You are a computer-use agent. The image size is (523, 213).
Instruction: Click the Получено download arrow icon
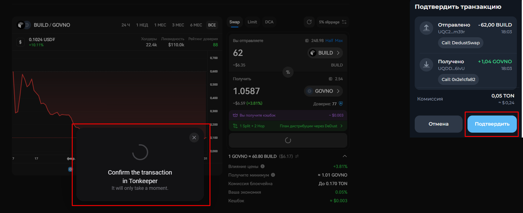click(427, 64)
